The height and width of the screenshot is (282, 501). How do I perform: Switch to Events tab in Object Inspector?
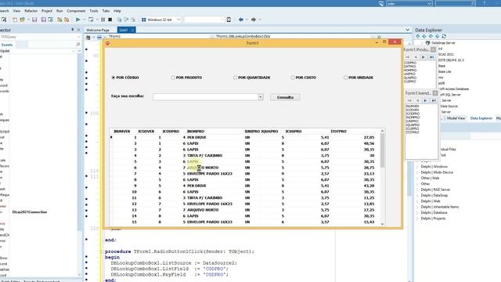coord(7,45)
